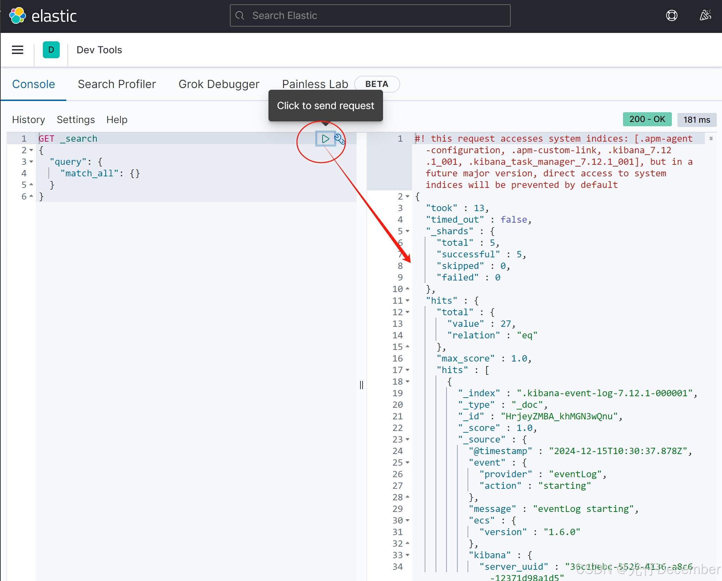Collapse the "query" block on line 3
Screen dimensions: 722x581
pos(31,162)
